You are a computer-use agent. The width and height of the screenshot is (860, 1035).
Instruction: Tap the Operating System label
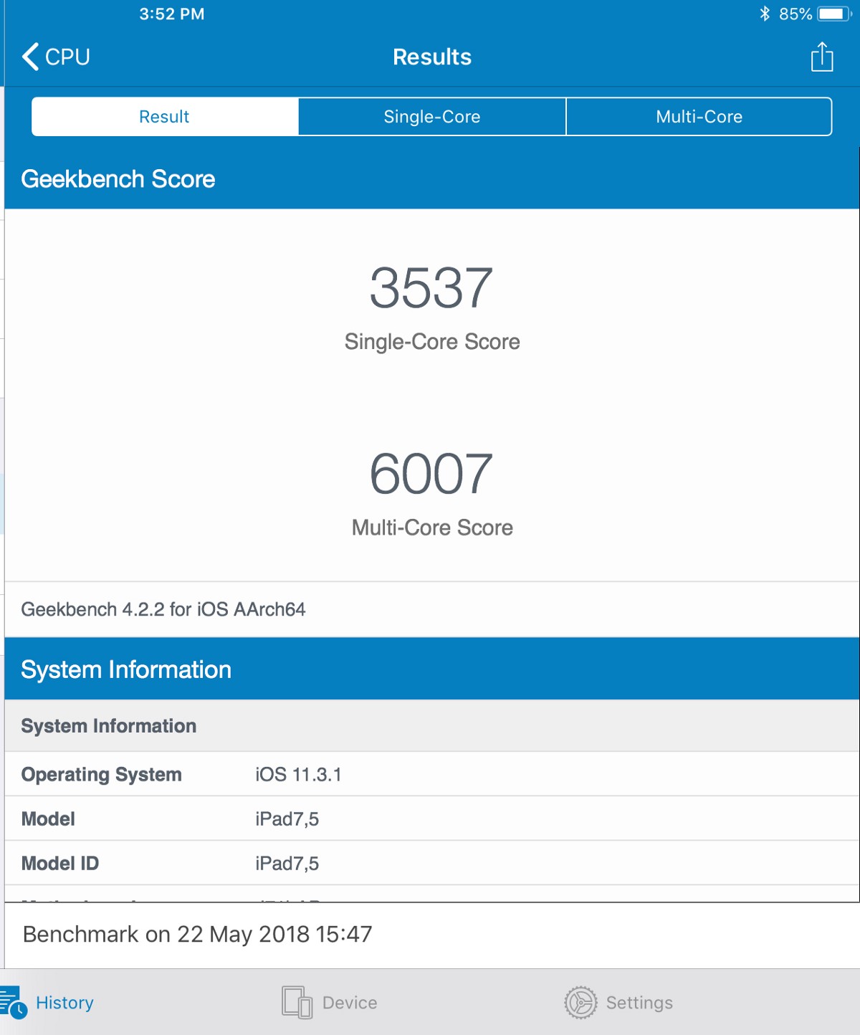click(x=102, y=775)
